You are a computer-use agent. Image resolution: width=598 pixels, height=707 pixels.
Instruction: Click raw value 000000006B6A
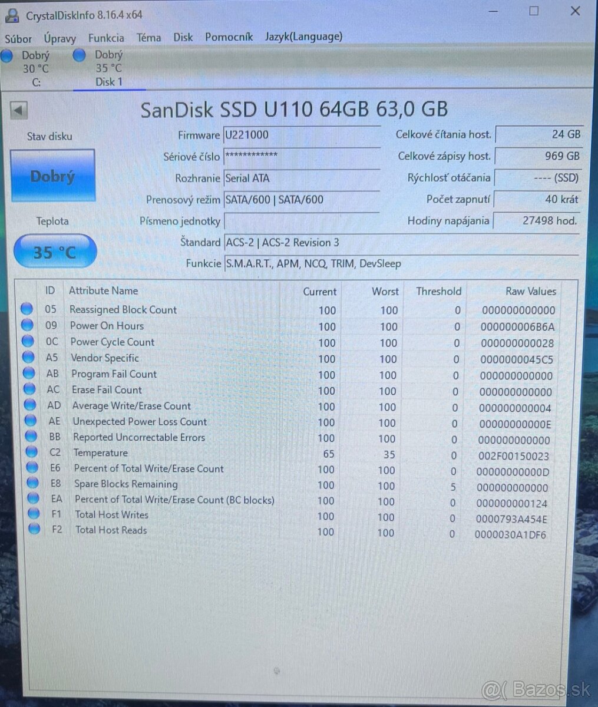[x=517, y=326]
